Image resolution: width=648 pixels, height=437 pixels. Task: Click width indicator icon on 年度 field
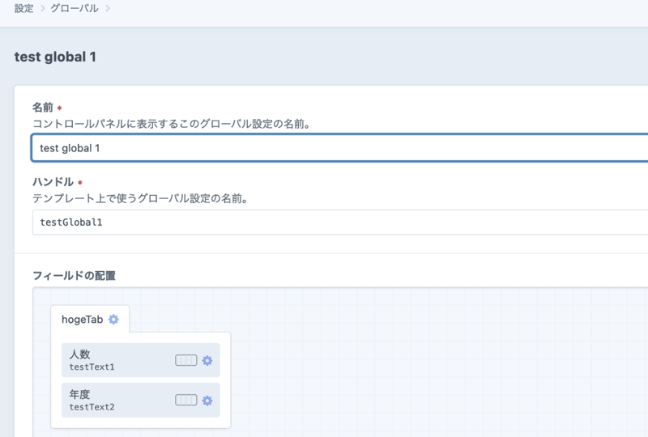click(x=186, y=401)
